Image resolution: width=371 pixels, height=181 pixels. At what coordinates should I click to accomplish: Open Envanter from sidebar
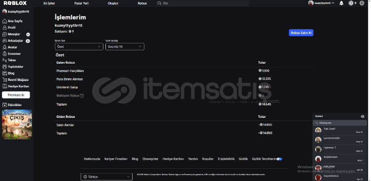point(11,54)
